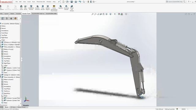Viewport: 196px width, 110px height.
Task: Switch to the DisplayManager tab
Action: pos(15,18)
